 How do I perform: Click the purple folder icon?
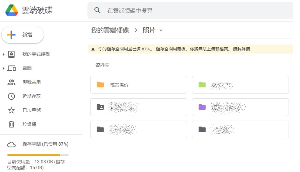tap(202, 107)
